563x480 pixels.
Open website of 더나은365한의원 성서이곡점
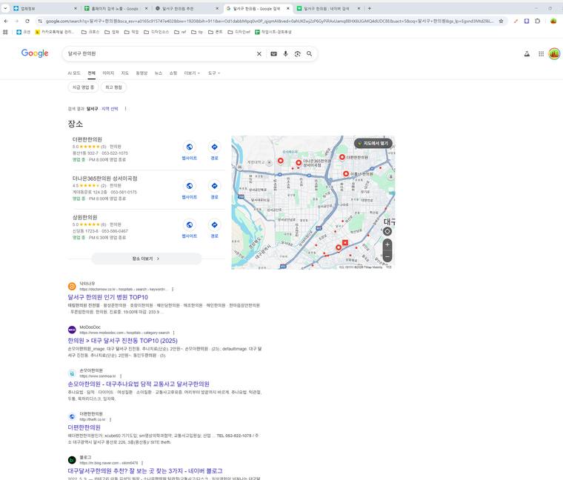[189, 190]
